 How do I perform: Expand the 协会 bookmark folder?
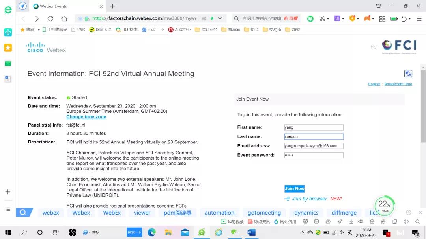click(251, 29)
